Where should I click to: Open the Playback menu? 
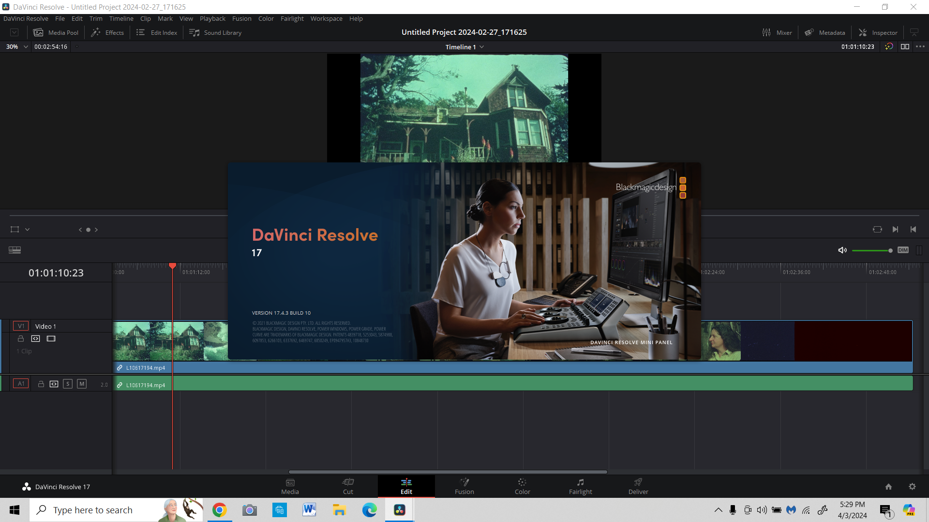point(212,18)
